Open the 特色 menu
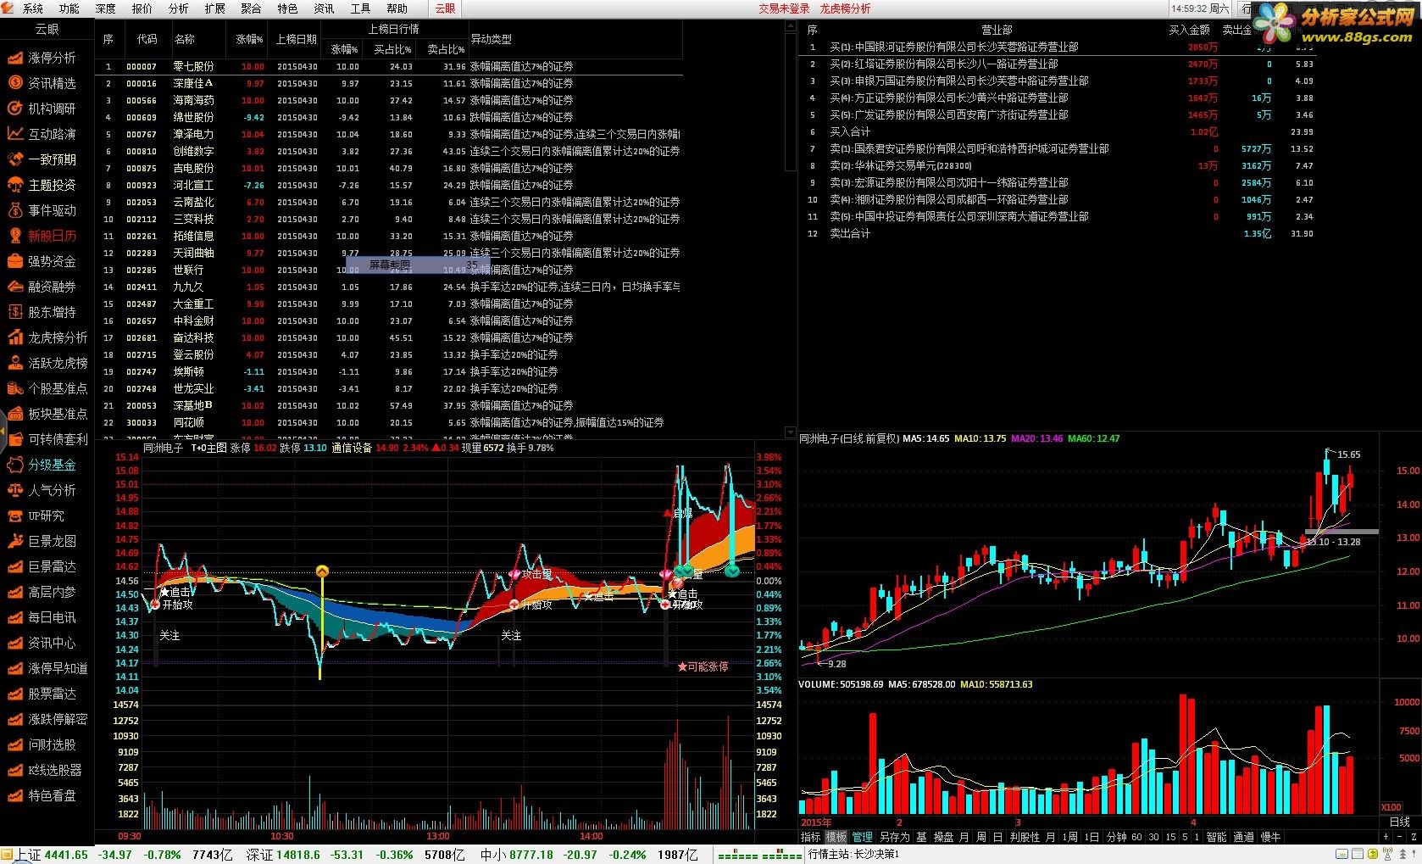The image size is (1422, 864). click(x=287, y=8)
